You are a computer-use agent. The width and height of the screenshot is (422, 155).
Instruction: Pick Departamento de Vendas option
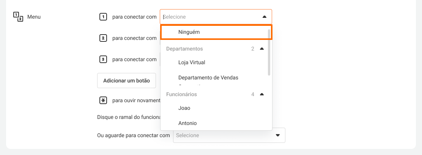click(x=208, y=77)
